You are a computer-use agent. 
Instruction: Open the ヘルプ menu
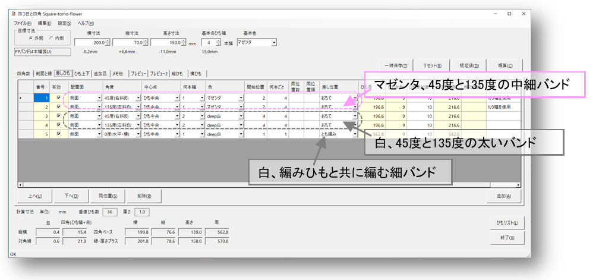coord(86,23)
